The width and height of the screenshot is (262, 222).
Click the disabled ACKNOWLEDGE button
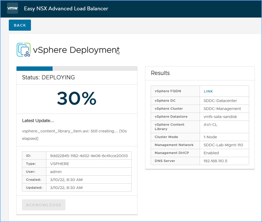pos(44,205)
